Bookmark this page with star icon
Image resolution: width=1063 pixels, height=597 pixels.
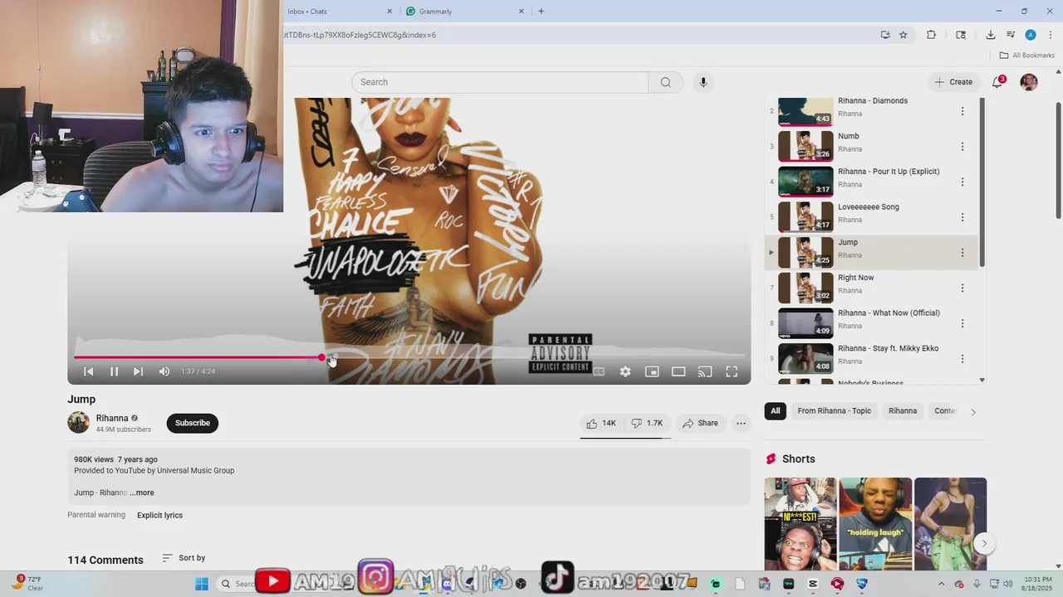(x=904, y=35)
